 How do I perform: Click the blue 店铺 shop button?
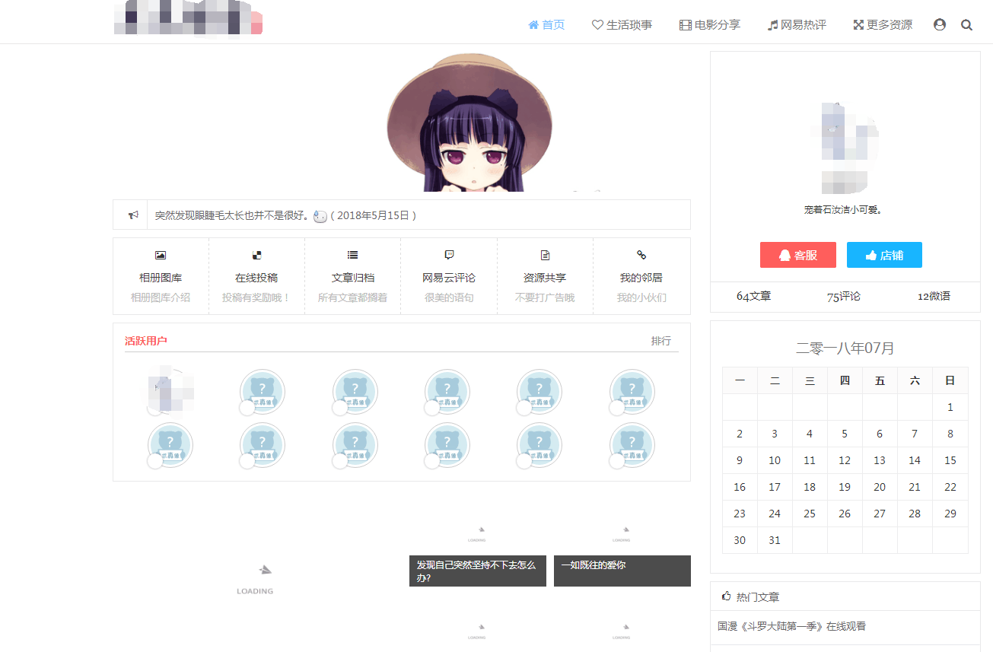pos(884,255)
